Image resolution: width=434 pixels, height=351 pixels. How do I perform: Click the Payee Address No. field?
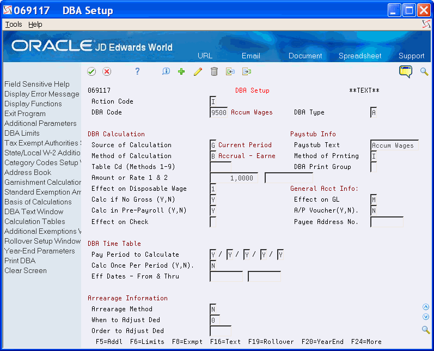pyautogui.click(x=387, y=222)
